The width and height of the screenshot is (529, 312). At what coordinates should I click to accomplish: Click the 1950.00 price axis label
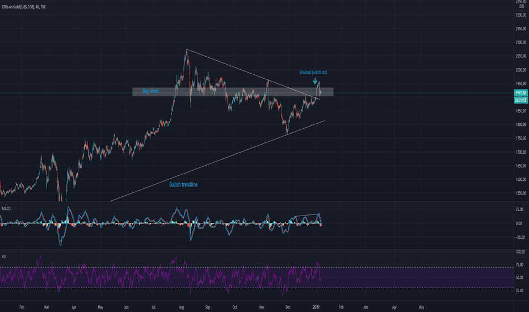(521, 83)
